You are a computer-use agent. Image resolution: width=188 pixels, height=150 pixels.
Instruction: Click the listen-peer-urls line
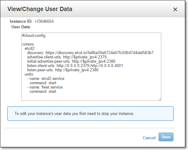click(63, 70)
